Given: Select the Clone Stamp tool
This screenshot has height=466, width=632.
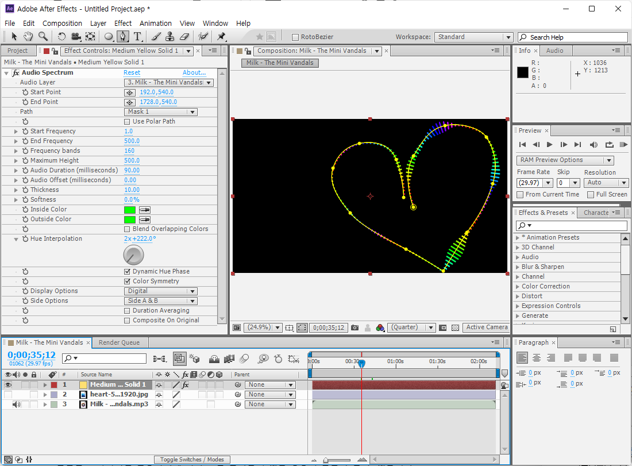Looking at the screenshot, I should (x=169, y=37).
